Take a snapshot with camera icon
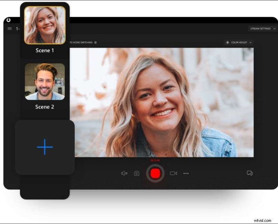Viewport: 278px width, 224px height. 136,173
